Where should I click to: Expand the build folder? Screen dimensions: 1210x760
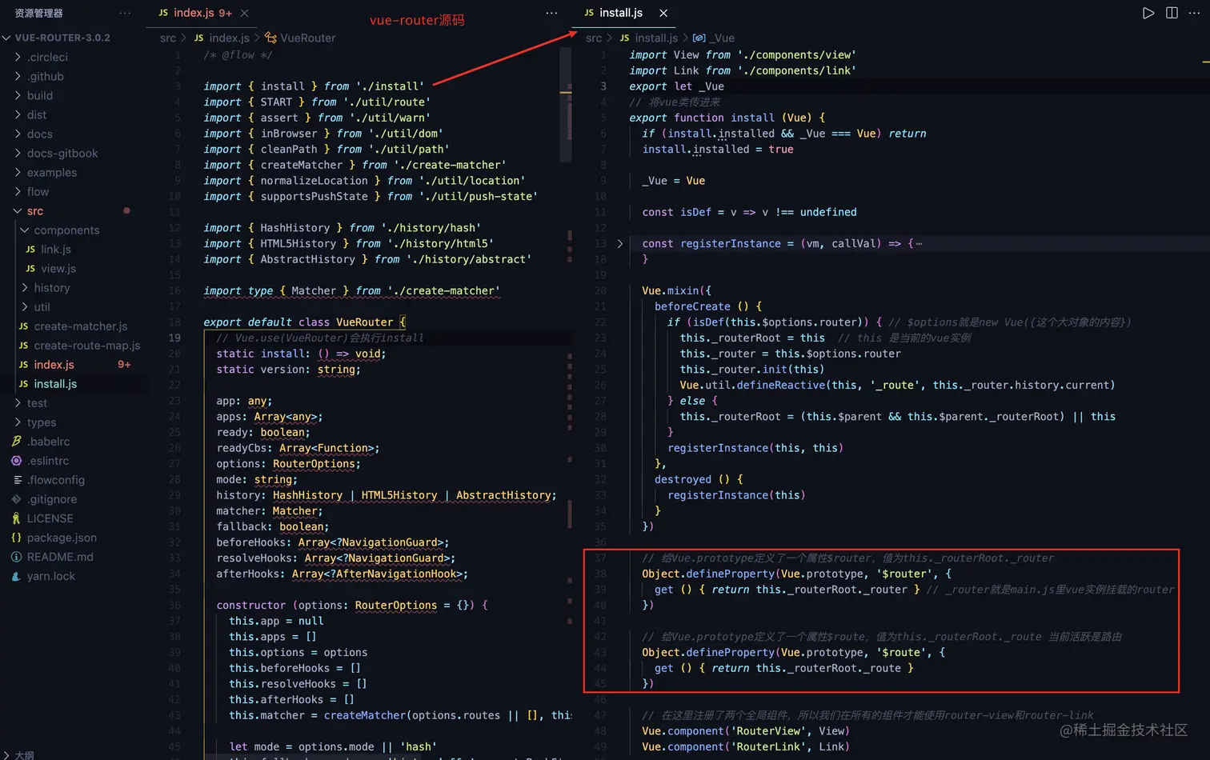click(x=18, y=95)
